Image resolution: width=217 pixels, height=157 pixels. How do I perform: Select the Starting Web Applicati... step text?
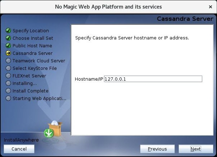[x=39, y=99]
